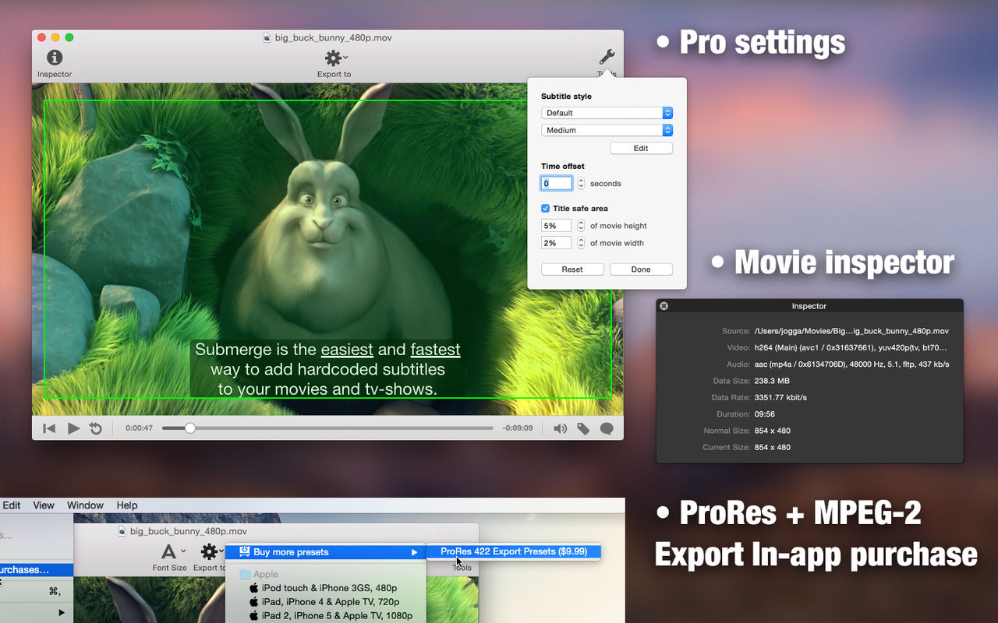Click the tag icon in playback bar

583,428
